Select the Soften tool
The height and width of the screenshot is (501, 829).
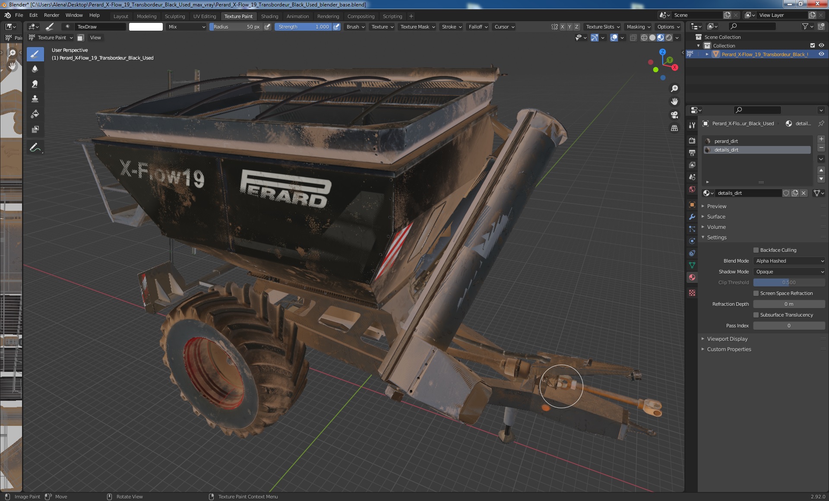(35, 69)
